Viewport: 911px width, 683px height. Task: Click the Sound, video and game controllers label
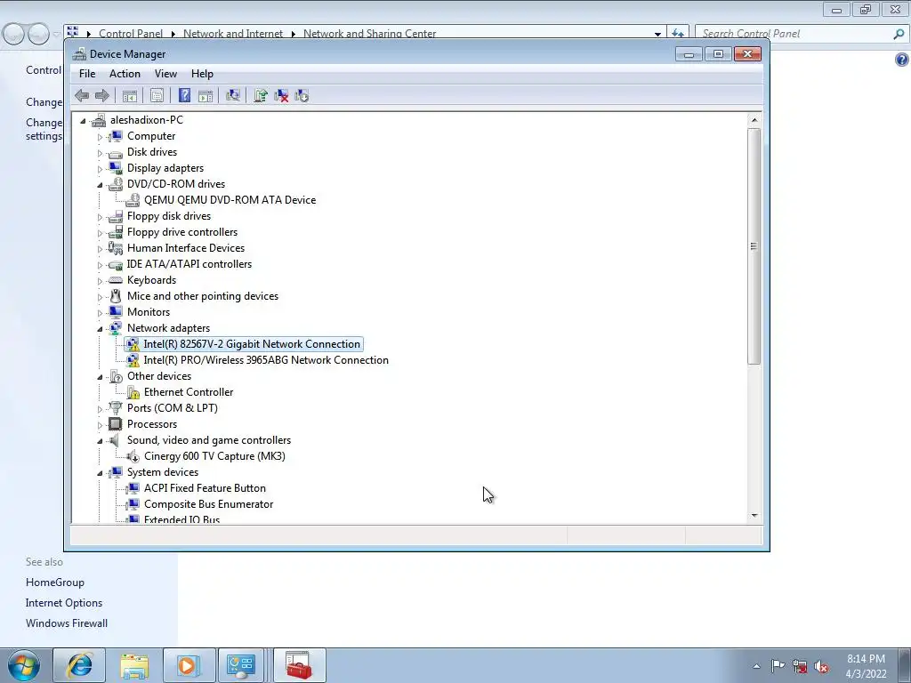click(209, 440)
